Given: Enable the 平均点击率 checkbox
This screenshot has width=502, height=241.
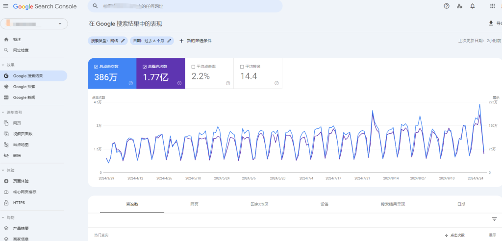Looking at the screenshot, I should (x=193, y=66).
